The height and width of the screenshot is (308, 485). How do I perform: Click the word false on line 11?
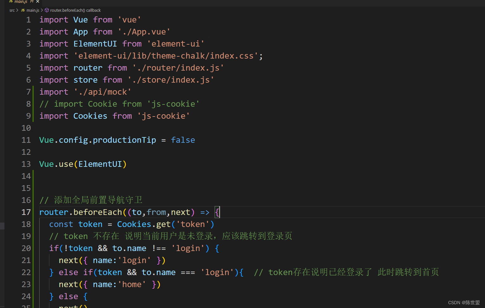coord(183,140)
